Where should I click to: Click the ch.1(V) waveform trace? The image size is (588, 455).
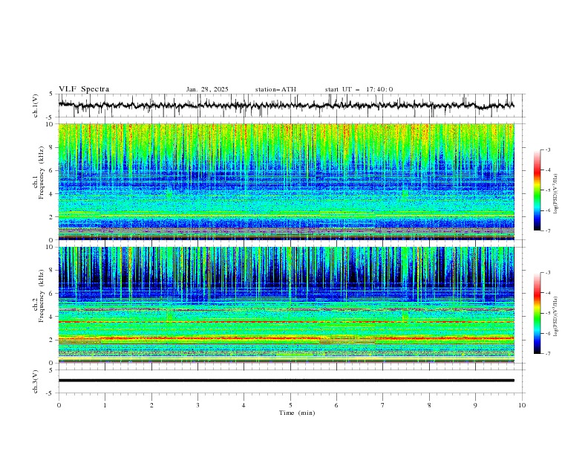286,105
